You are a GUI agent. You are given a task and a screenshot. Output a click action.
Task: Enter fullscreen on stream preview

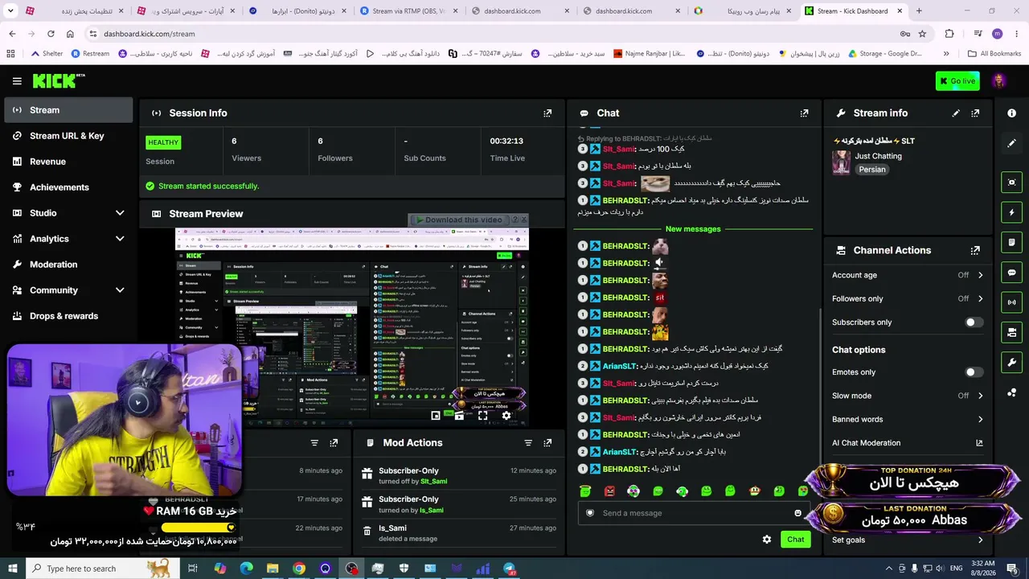(482, 416)
